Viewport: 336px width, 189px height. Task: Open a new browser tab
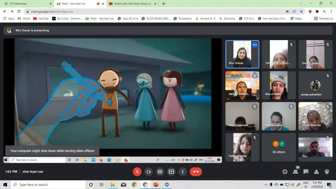[x=164, y=4]
